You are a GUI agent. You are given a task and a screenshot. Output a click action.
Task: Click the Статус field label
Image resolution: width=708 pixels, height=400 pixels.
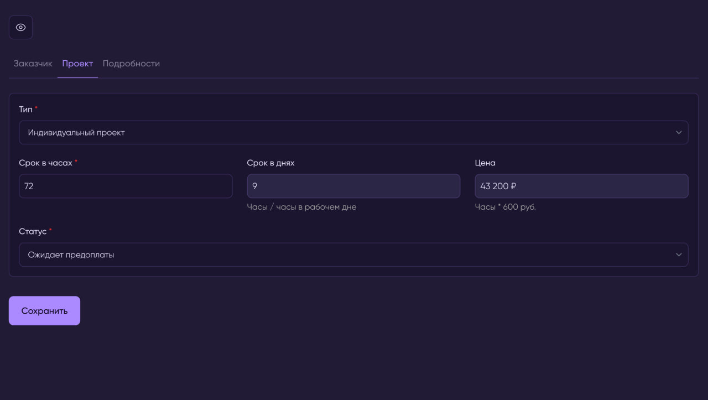(x=33, y=231)
